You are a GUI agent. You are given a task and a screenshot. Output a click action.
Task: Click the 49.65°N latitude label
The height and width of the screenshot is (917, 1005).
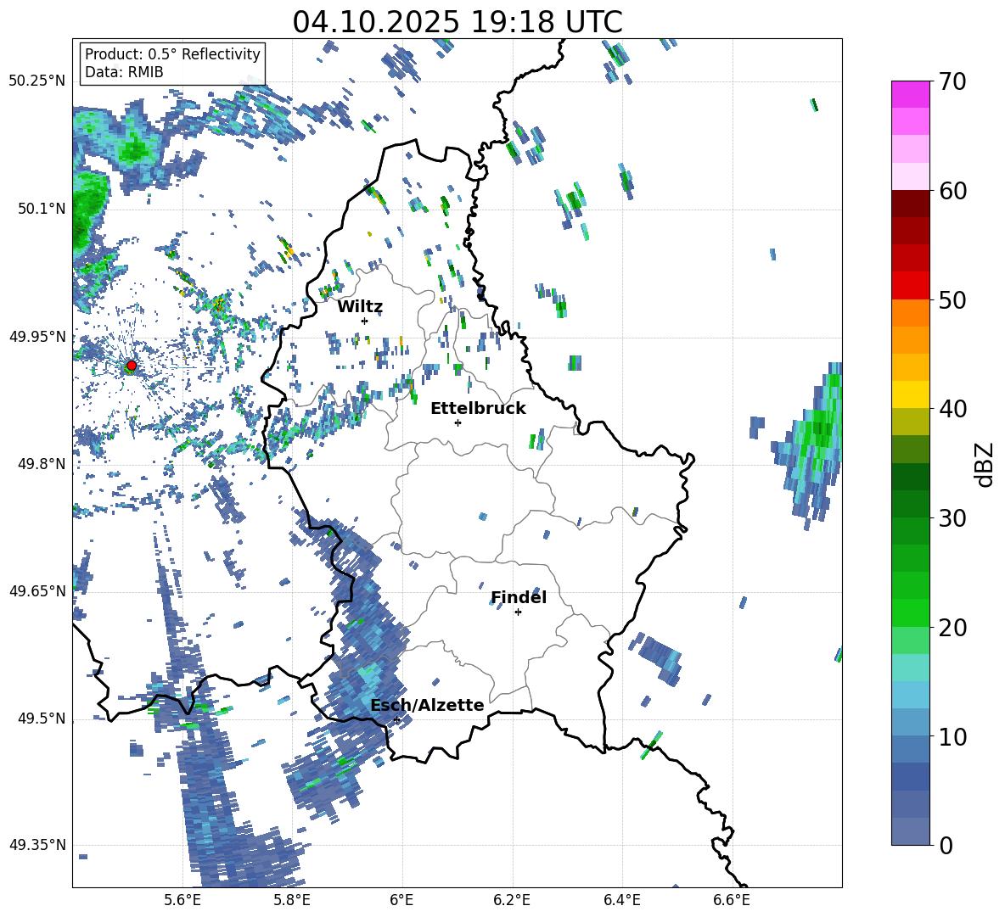point(37,590)
